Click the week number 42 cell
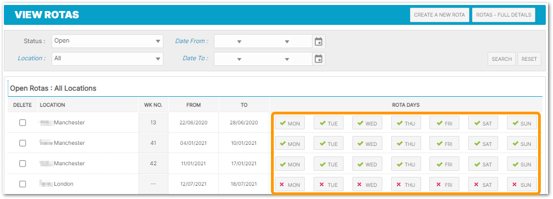Viewport: 553px width, 199px height. coord(153,164)
